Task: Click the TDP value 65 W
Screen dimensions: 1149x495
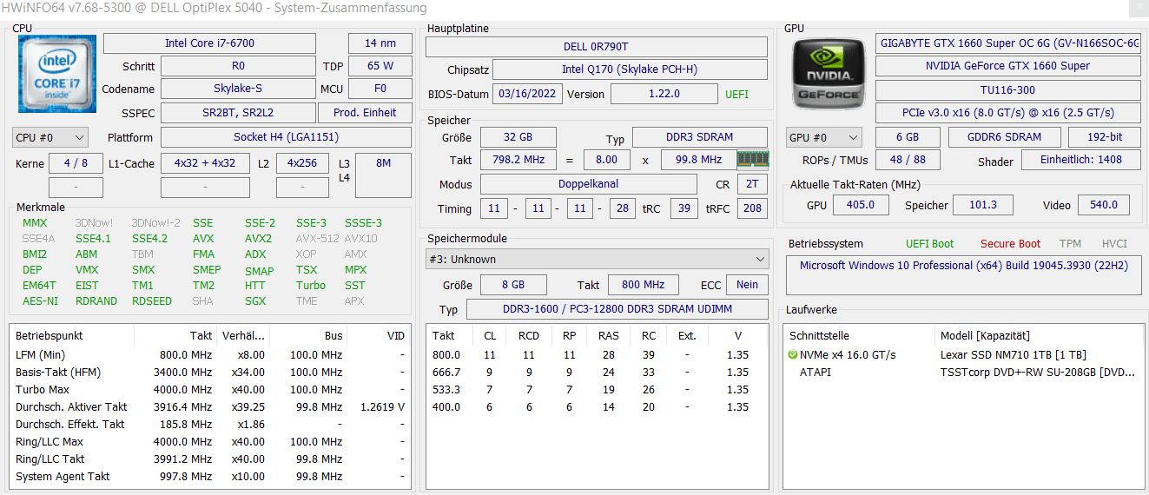Action: tap(380, 66)
